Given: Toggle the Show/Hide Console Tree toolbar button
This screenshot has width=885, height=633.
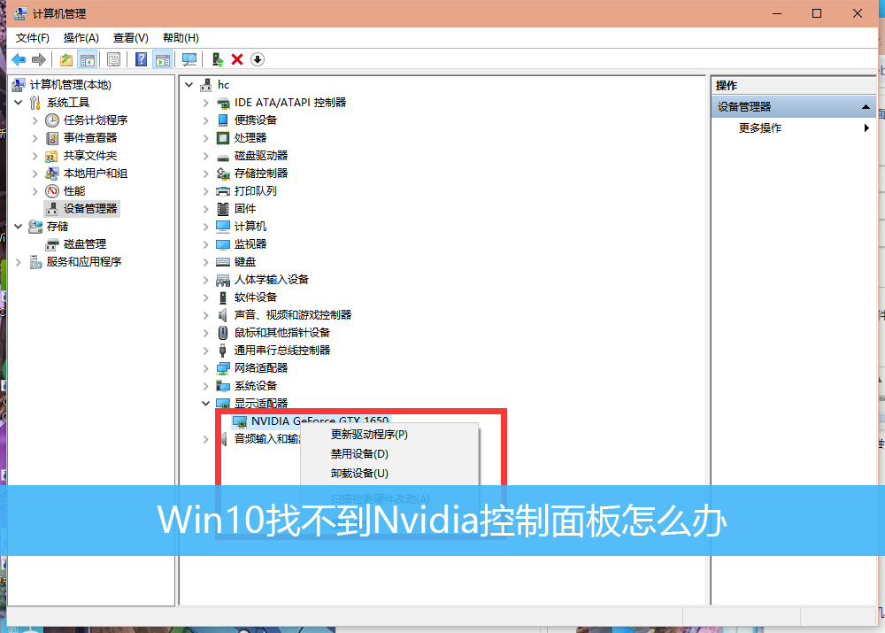Looking at the screenshot, I should tap(87, 59).
